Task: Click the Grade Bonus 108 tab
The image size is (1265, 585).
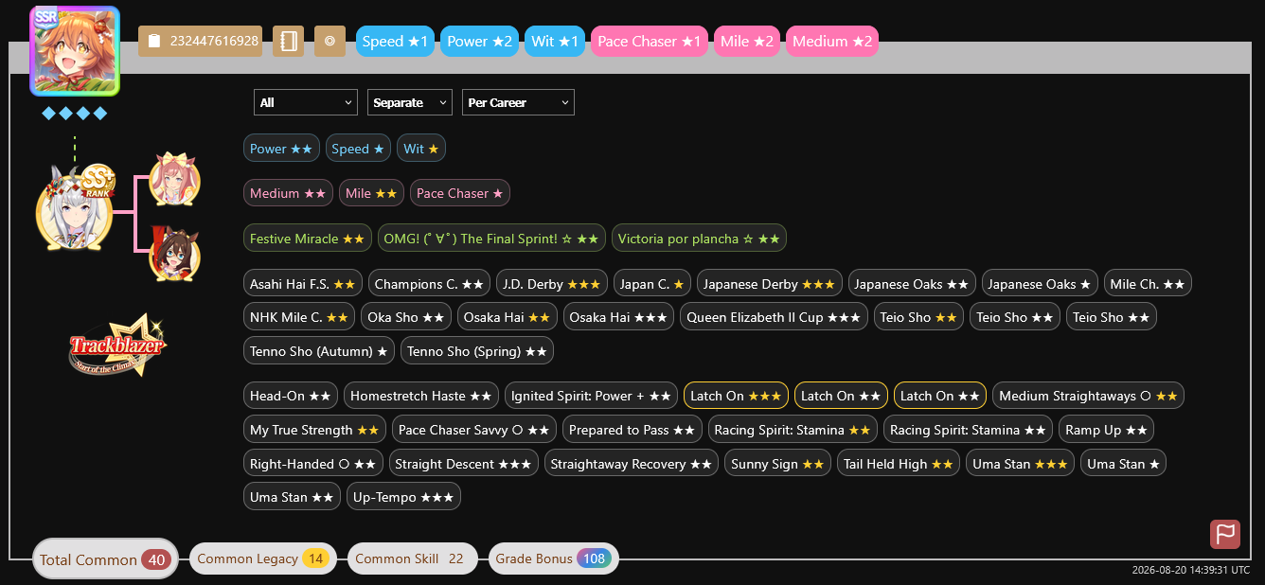Action: coord(553,558)
